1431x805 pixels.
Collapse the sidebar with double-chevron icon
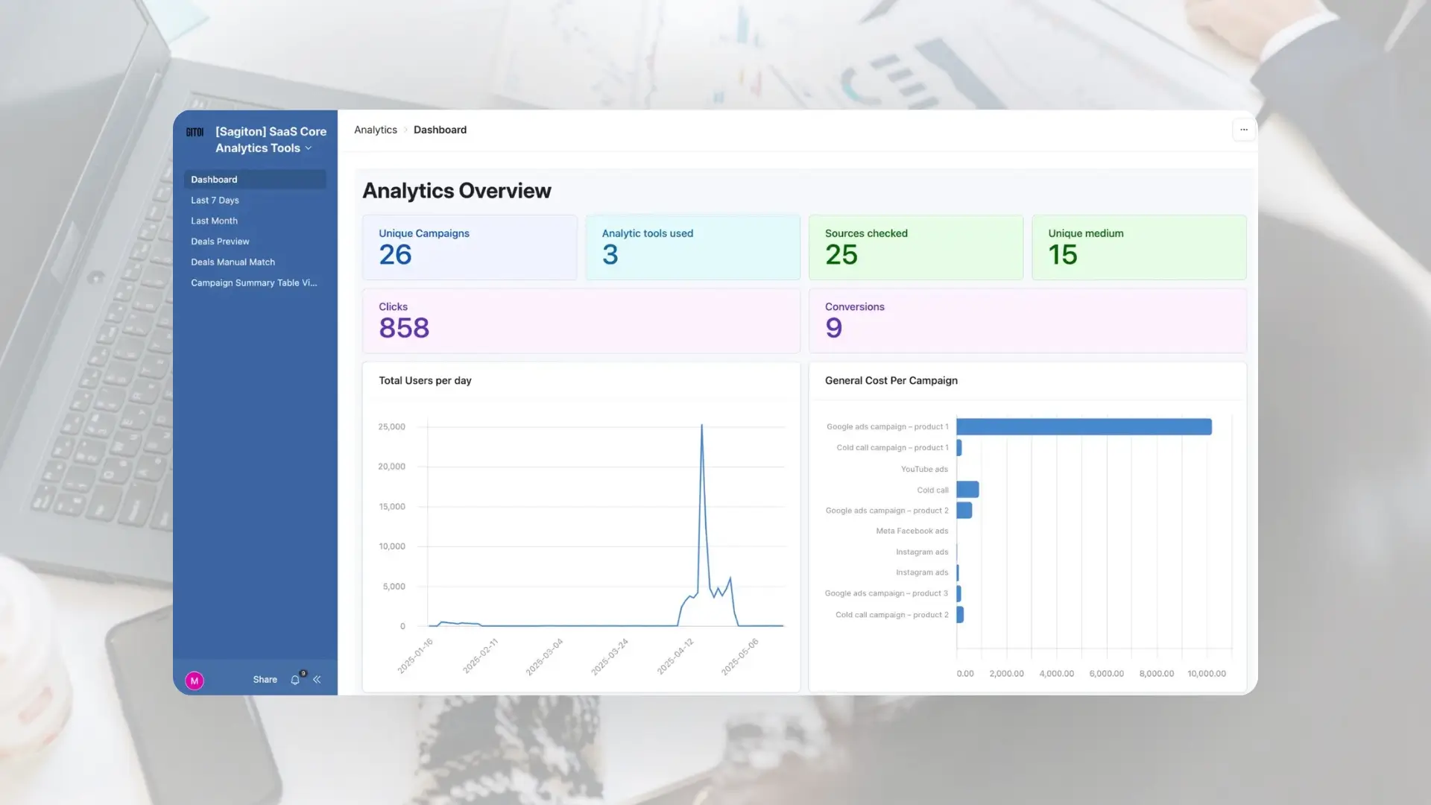click(x=317, y=680)
